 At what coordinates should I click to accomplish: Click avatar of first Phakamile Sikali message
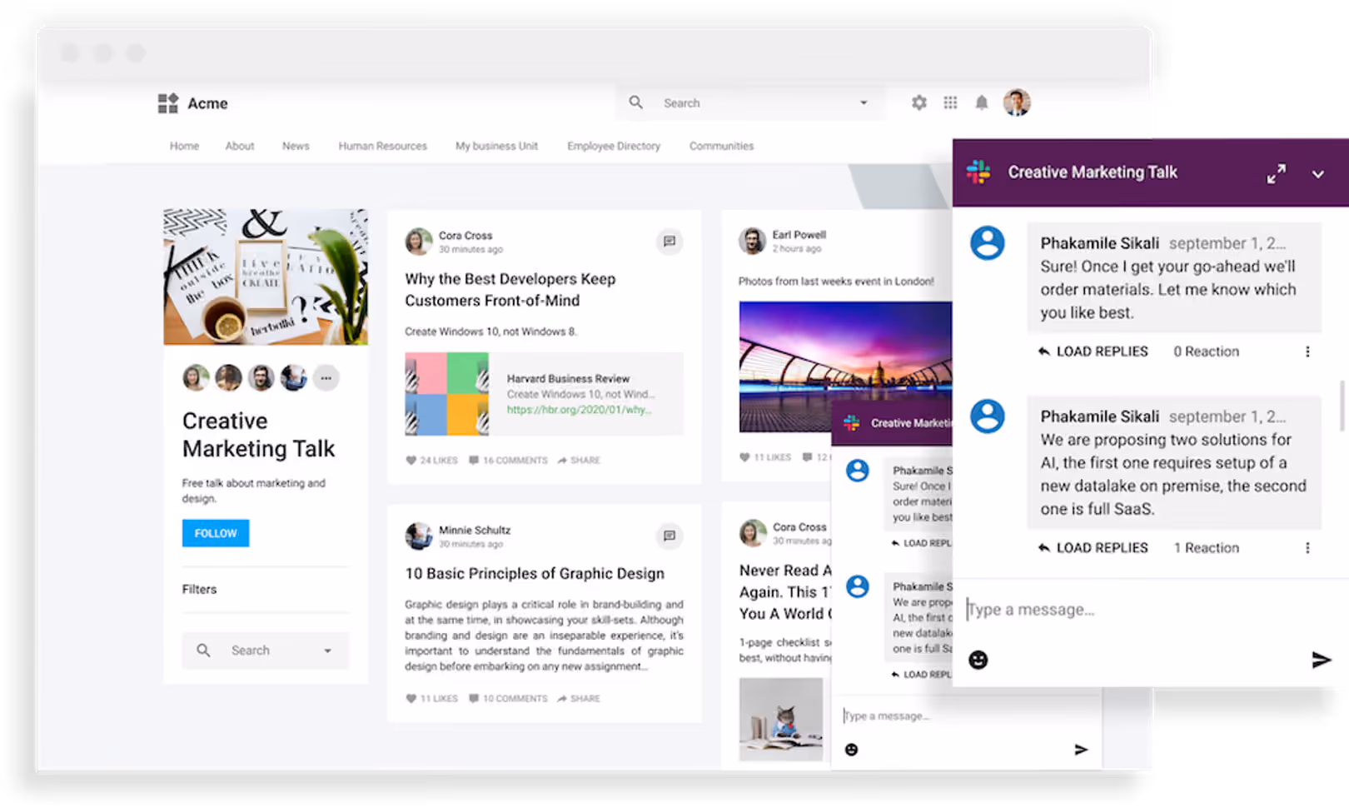(988, 243)
